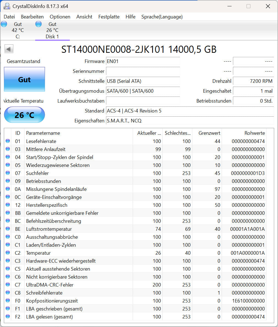Select the C: drive tab
This screenshot has width=278, height=327.
(18, 30)
